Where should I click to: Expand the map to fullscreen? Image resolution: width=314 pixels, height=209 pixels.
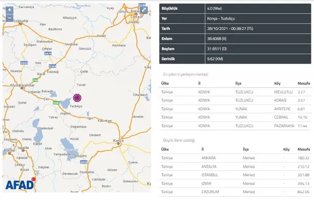coord(143,10)
